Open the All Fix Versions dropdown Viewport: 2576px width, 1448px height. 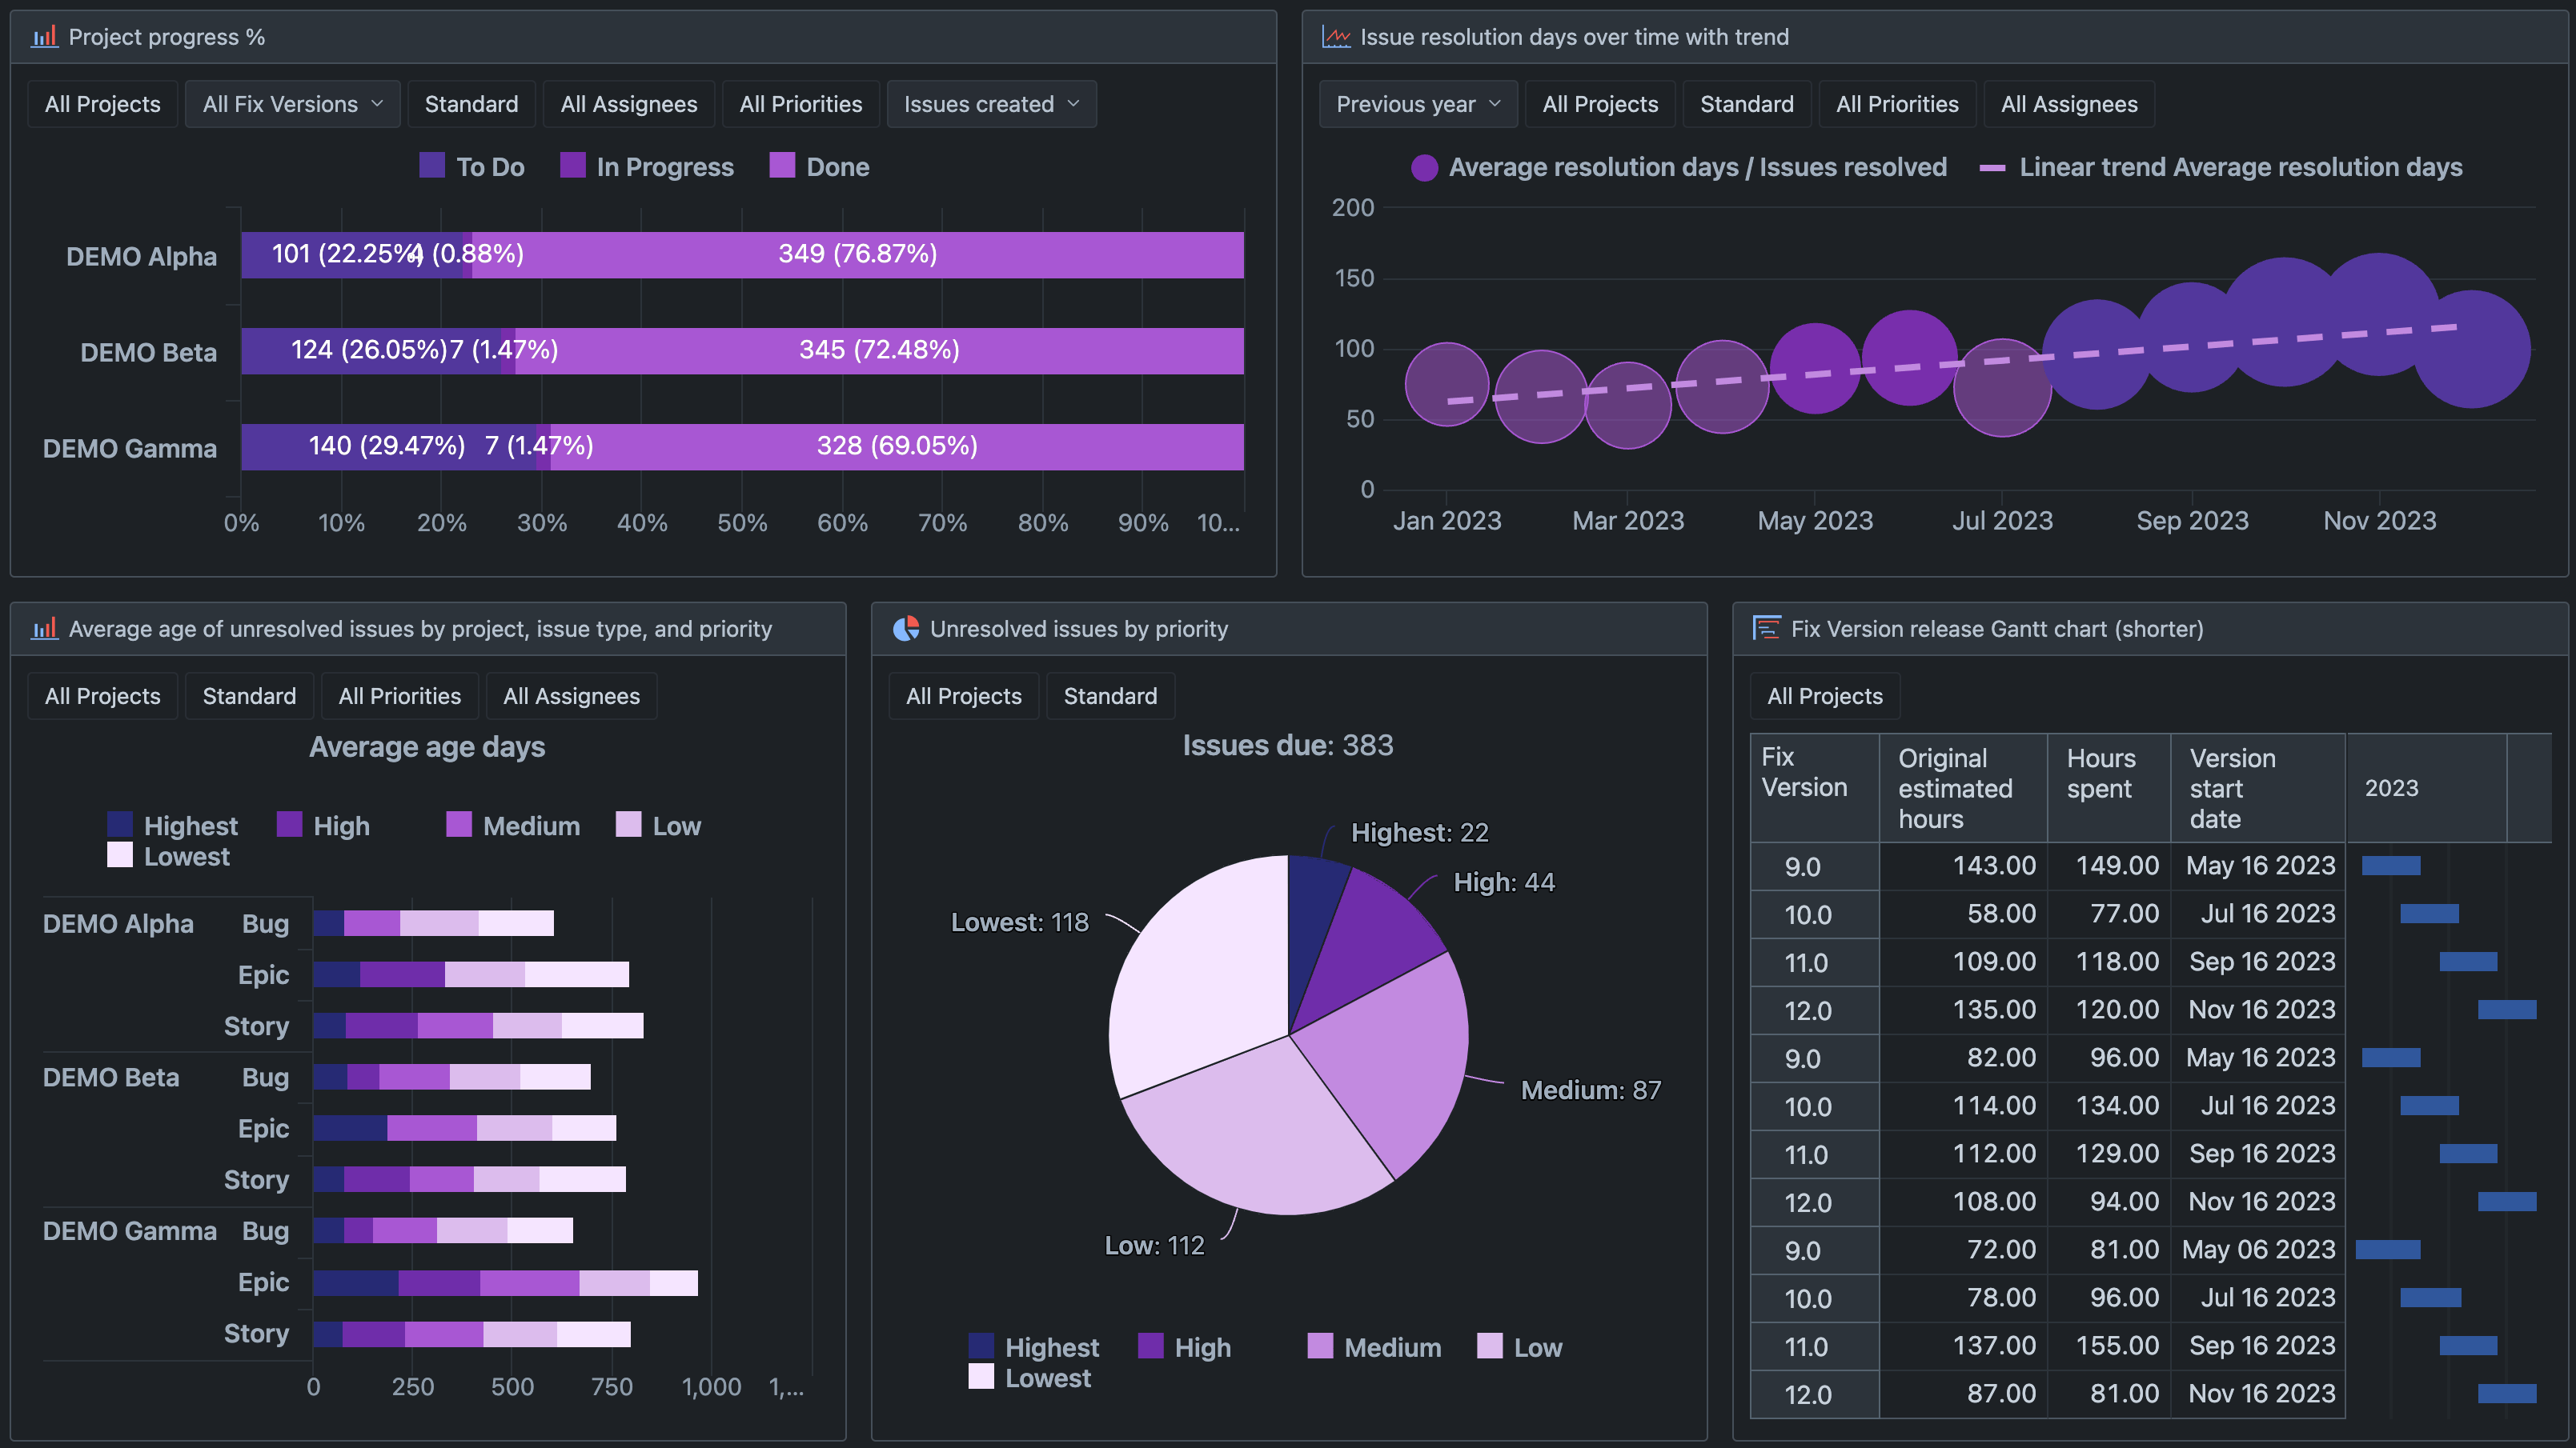(292, 103)
